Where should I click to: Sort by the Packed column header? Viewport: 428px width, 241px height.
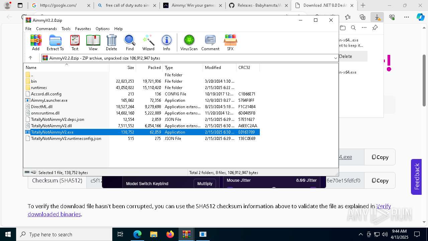point(149,68)
